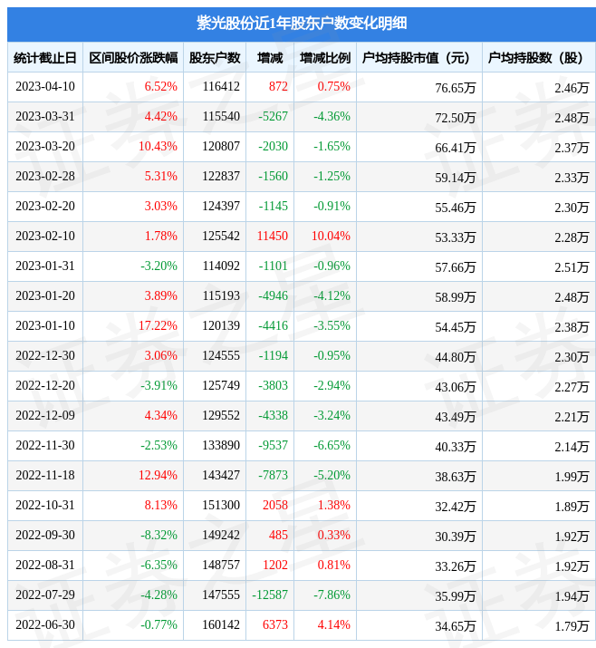Screen dimensions: 596x648
Task: Select the 增减 column header
Action: click(x=270, y=57)
